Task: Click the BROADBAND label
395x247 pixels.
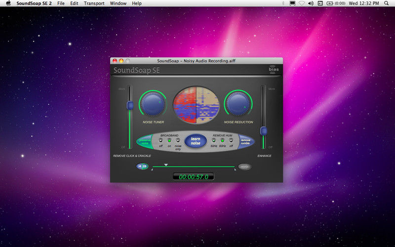Action: [169, 135]
